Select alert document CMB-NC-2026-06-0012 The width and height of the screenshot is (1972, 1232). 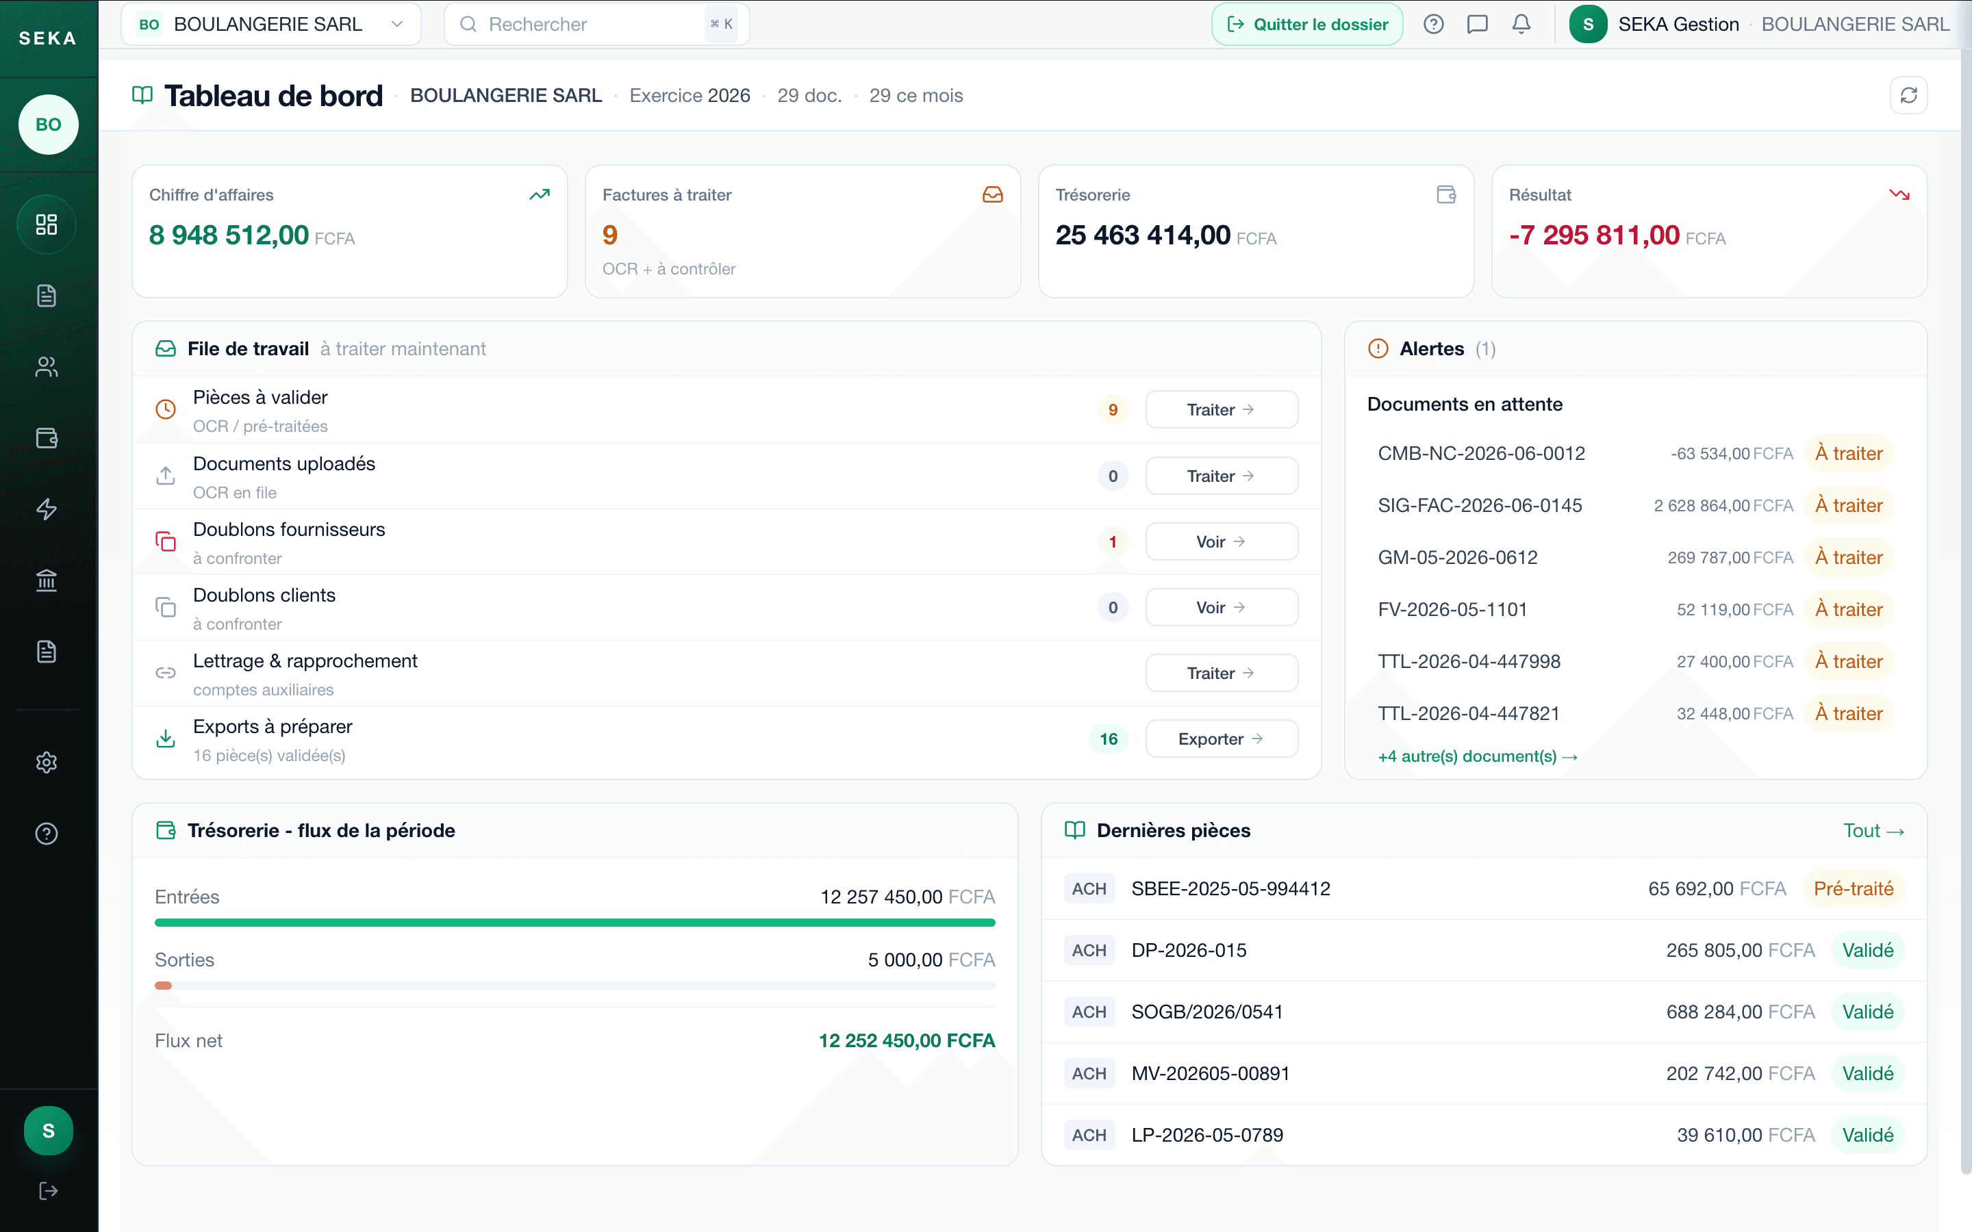(x=1634, y=453)
